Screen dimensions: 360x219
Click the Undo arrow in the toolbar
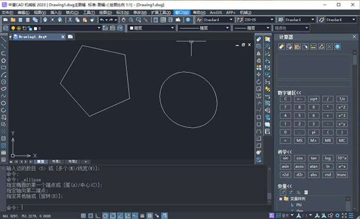[102, 20]
